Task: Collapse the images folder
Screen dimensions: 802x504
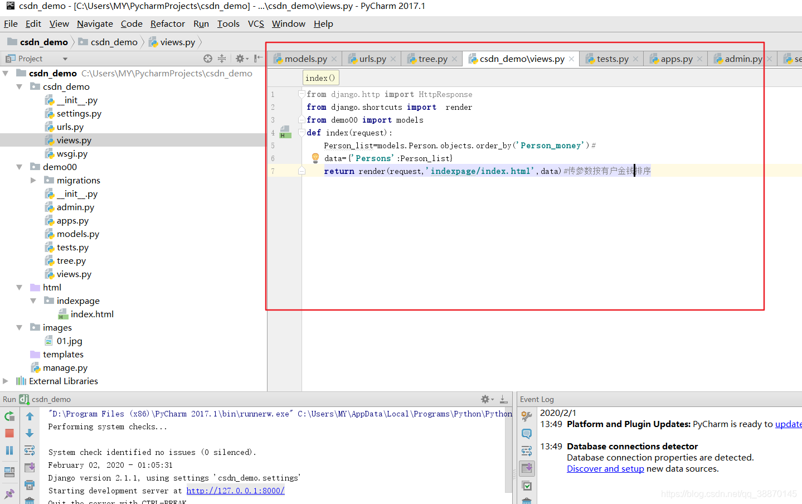Action: click(20, 327)
